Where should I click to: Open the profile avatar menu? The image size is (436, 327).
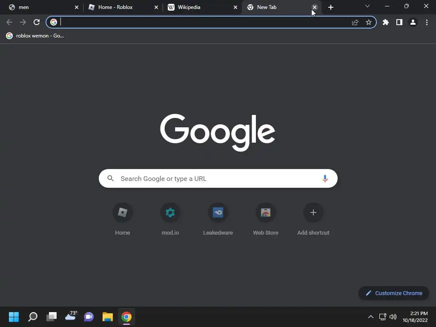click(413, 22)
